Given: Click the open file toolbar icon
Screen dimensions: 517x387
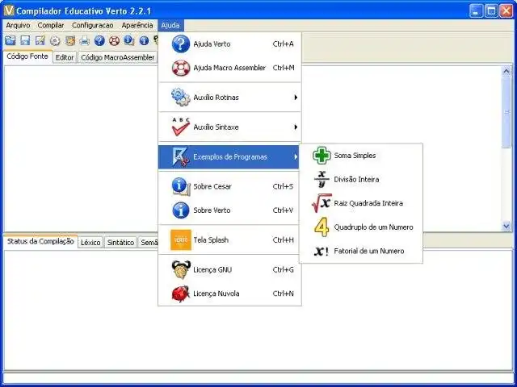Looking at the screenshot, I should pos(11,40).
